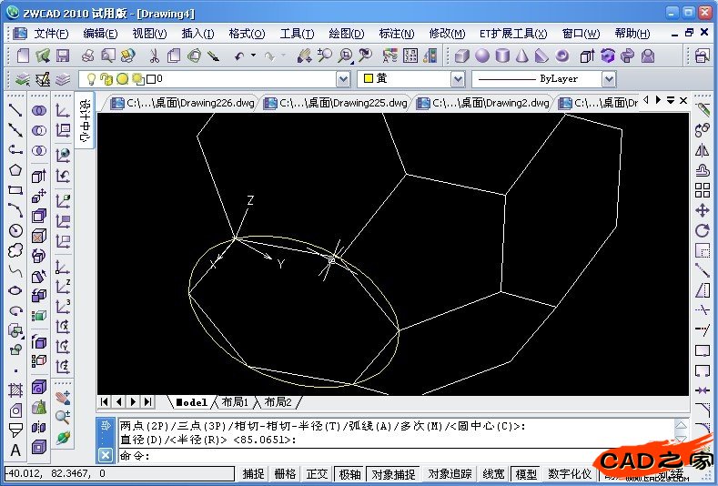Viewport: 718px width, 486px height.
Task: Insert a solid Sphere primitive
Action: pyautogui.click(x=482, y=56)
